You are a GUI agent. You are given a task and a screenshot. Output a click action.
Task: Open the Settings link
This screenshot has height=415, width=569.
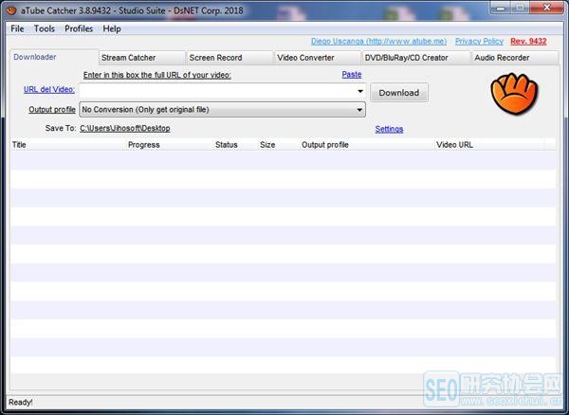pyautogui.click(x=389, y=129)
